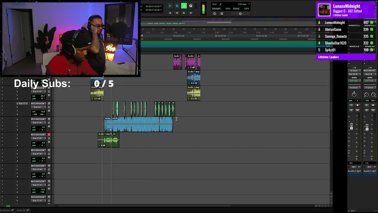Click the Stop transport button
This screenshot has width=378, height=213.
177,6
